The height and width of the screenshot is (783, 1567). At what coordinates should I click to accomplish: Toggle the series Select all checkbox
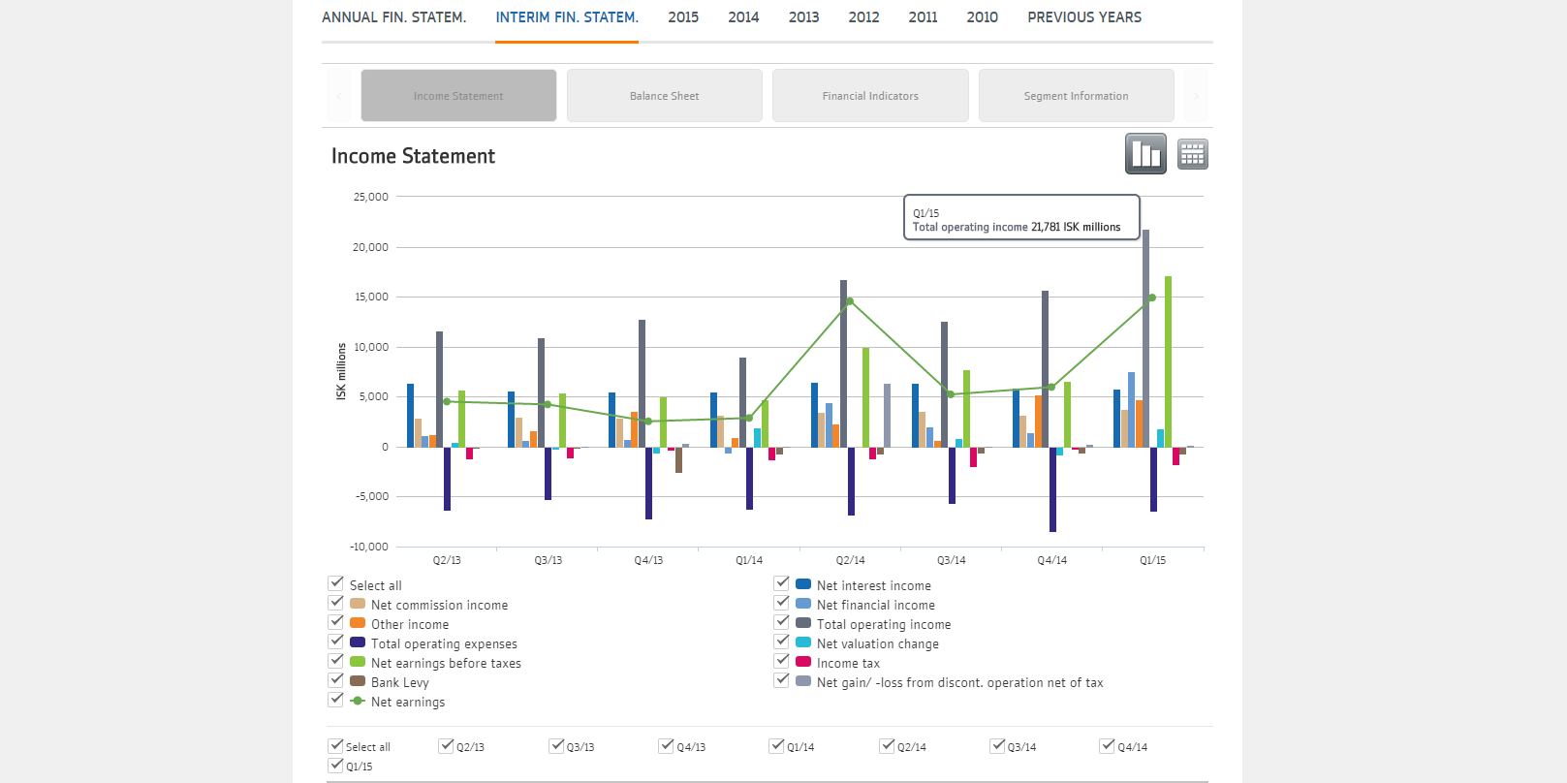click(336, 583)
